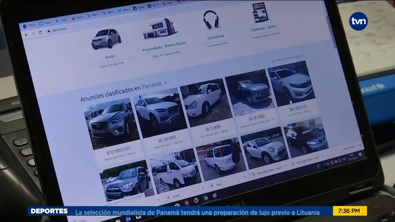The height and width of the screenshot is (222, 395).
Task: Expand options chevron beside 9.jpg download
Action: (245, 177)
